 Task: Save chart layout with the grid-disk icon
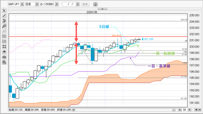4,62
